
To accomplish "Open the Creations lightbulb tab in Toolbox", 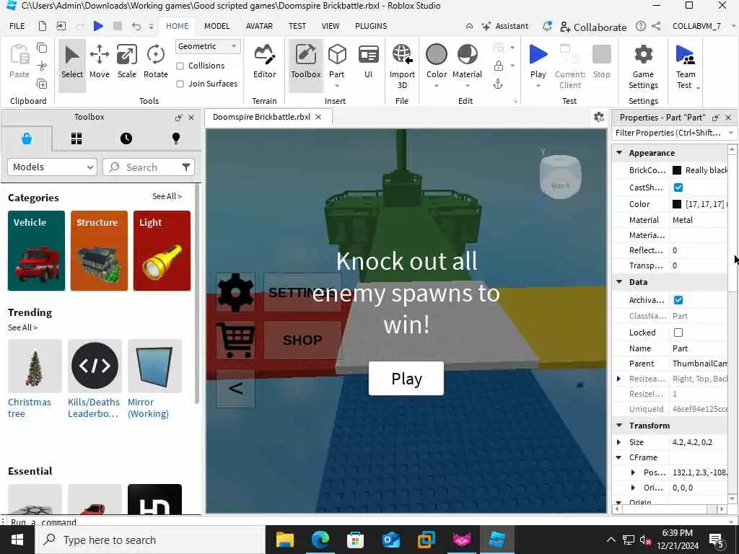I will pyautogui.click(x=176, y=138).
